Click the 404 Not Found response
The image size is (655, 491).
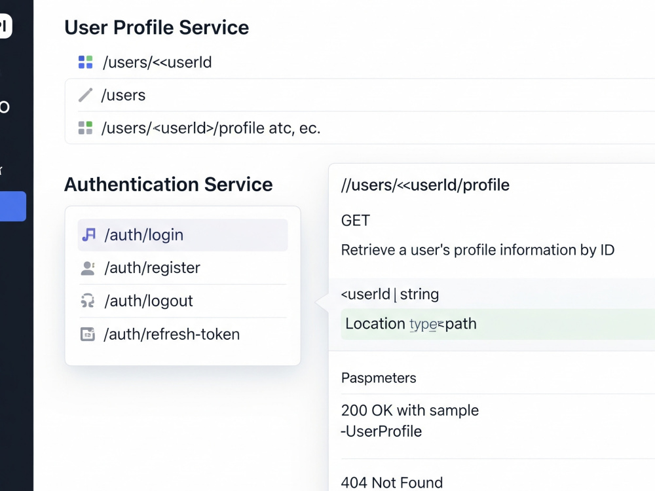[392, 482]
